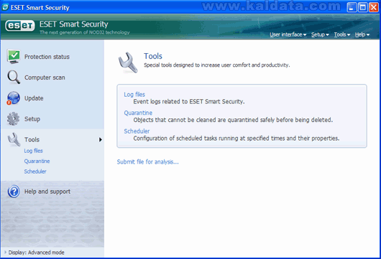Open Log files link in sidebar submenu
The width and height of the screenshot is (381, 259).
[33, 151]
